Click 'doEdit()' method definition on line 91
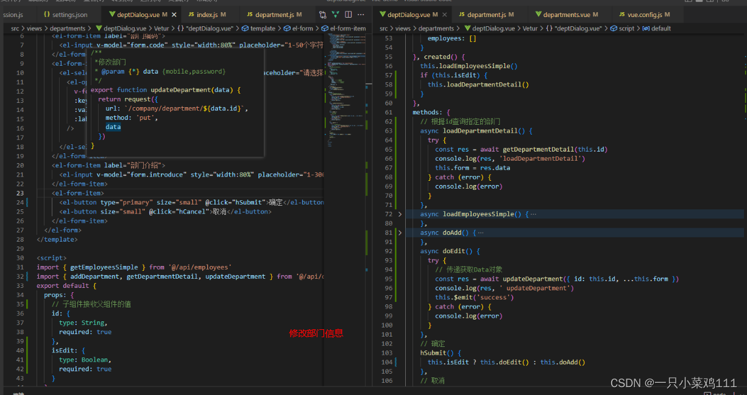 click(458, 251)
